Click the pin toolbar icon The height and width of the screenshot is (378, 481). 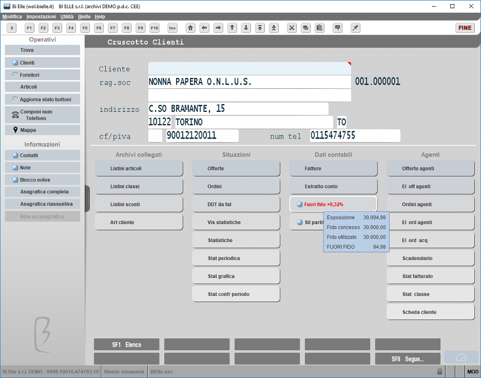(x=355, y=28)
